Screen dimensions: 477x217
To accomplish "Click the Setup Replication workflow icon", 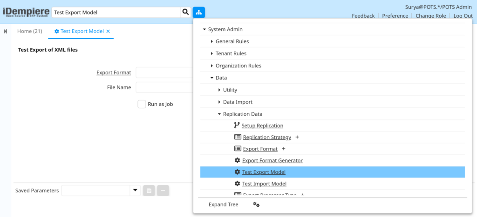I will coord(237,125).
